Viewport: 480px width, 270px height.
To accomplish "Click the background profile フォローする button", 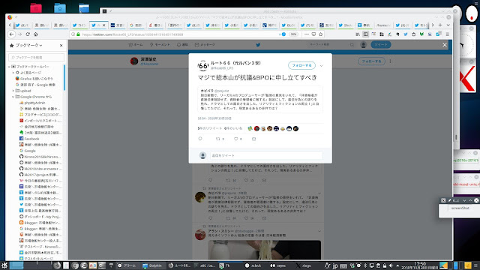I will coord(371,61).
